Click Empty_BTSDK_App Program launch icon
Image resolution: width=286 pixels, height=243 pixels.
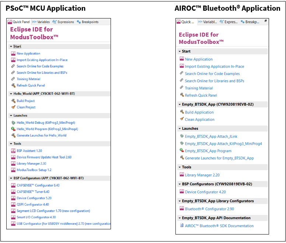coord(182,151)
